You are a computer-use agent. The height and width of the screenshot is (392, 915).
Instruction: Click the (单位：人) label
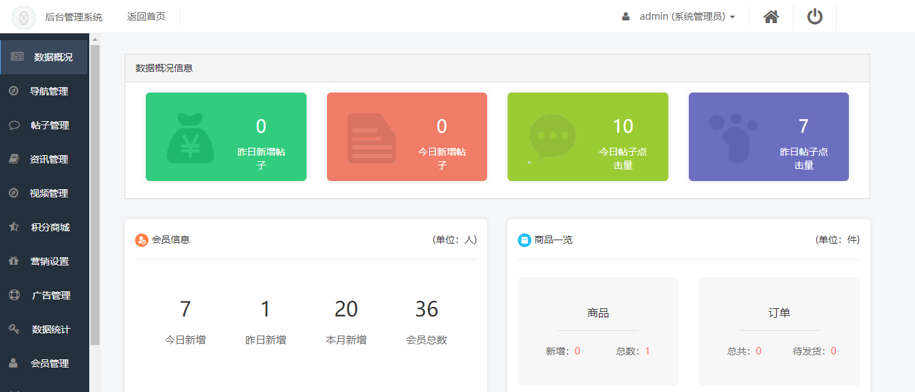454,240
